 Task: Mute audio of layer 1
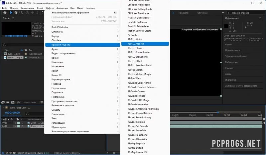(x=6, y=123)
